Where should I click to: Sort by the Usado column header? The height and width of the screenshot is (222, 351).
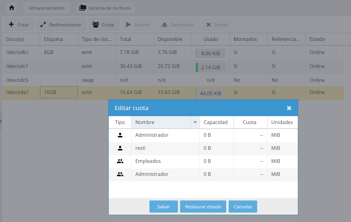point(211,39)
